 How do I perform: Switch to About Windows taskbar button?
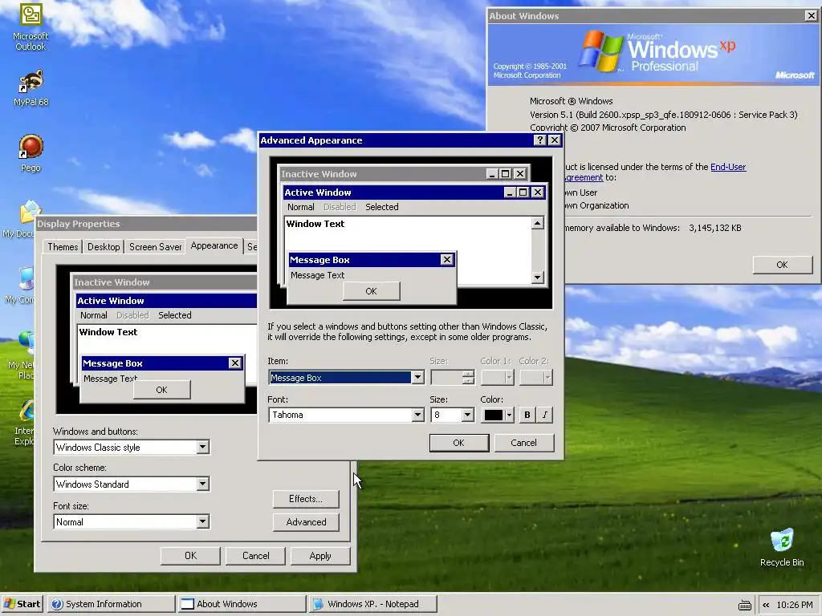(x=241, y=604)
